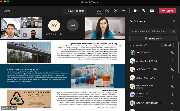Image resolution: width=180 pixels, height=111 pixels.
Task: Click the AY avatar video tile
Action: click(x=54, y=26)
